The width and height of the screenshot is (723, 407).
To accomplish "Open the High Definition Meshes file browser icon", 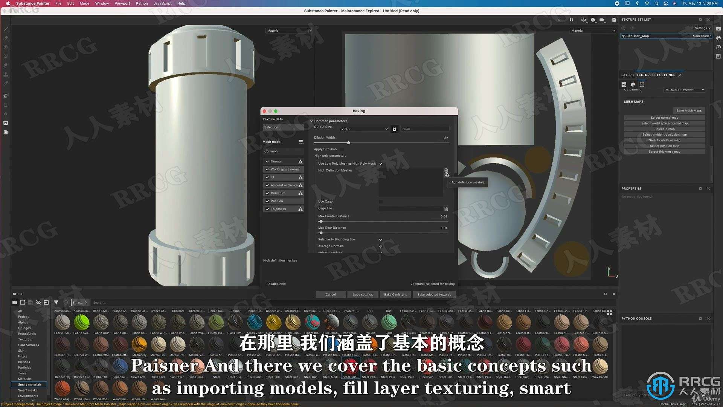I will click(446, 170).
